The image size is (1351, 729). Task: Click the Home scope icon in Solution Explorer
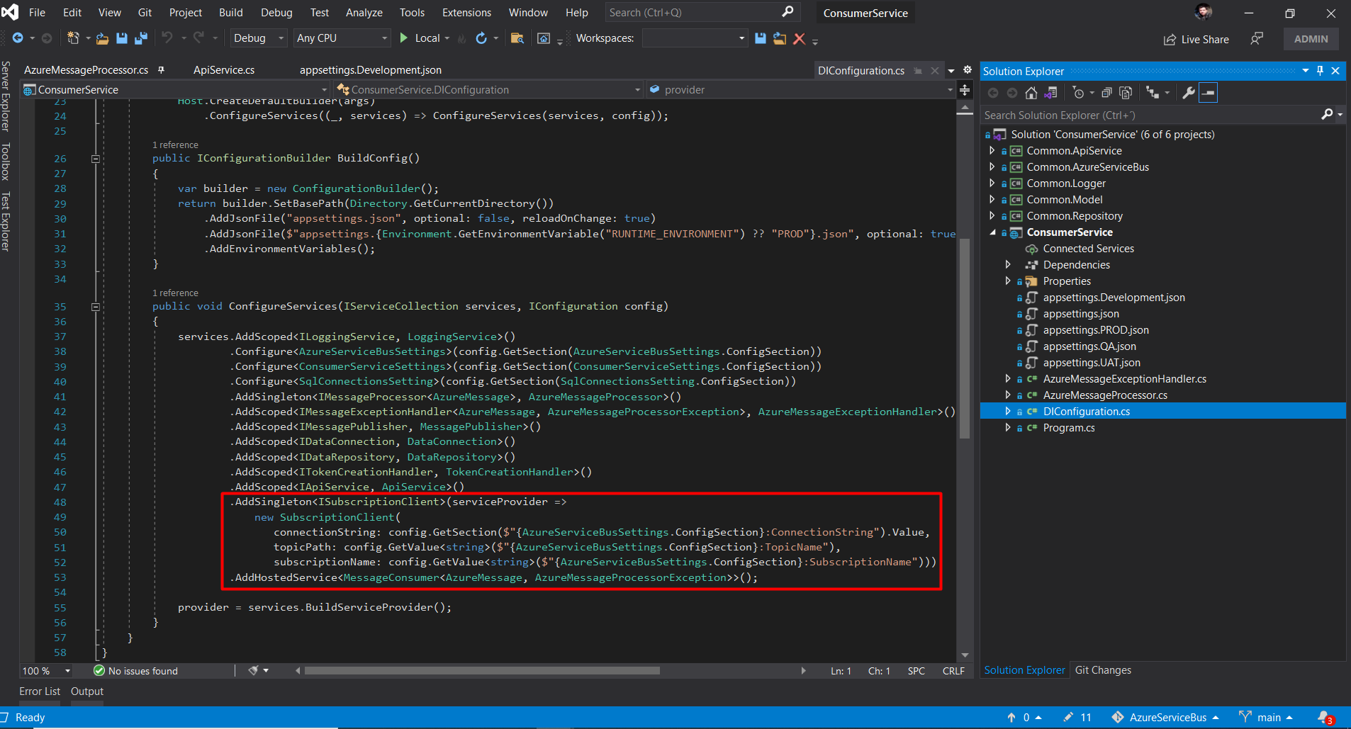point(1031,92)
